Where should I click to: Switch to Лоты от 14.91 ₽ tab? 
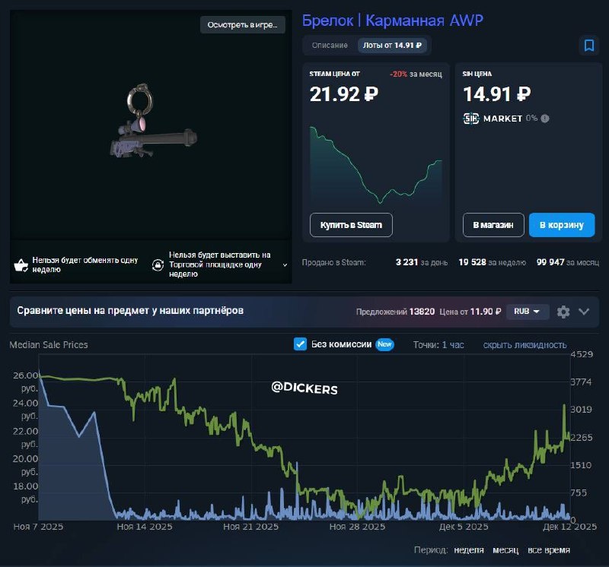pyautogui.click(x=392, y=46)
